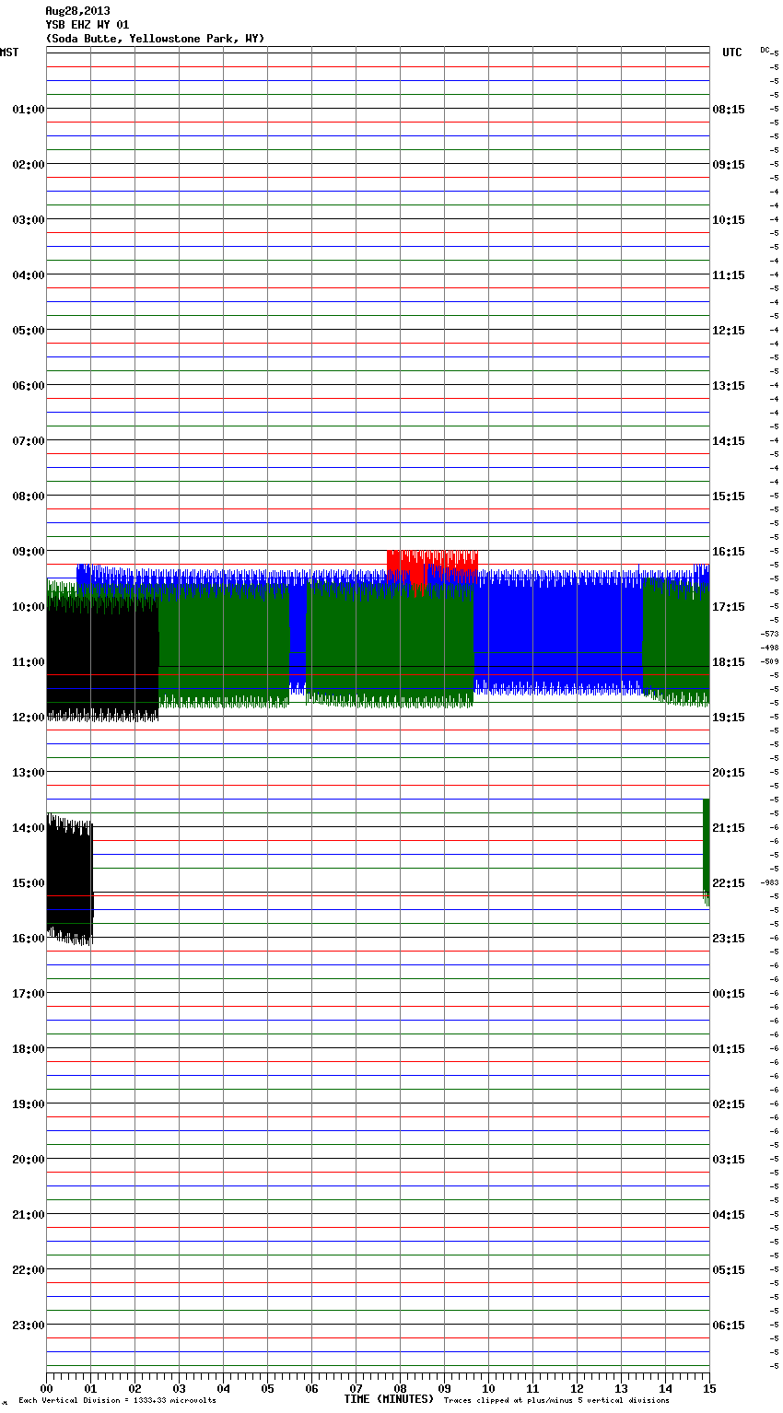Click the MST column header
The width and height of the screenshot is (783, 1413).
click(9, 53)
